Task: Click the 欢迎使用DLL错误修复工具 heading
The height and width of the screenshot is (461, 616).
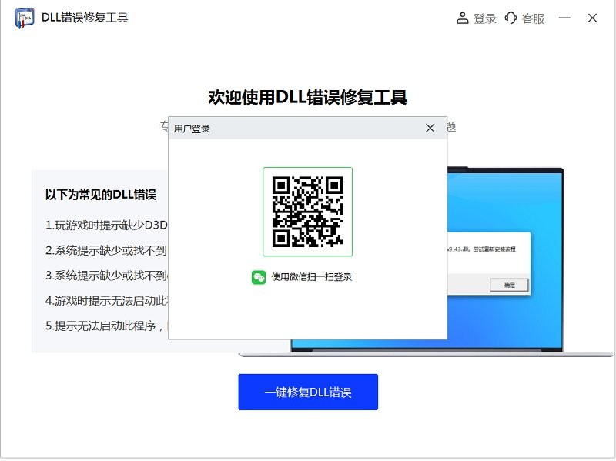Action: (308, 96)
